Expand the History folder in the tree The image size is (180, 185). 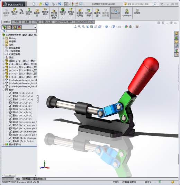click(3, 38)
